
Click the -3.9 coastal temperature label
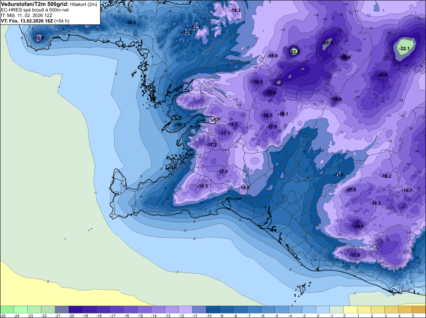106,41
